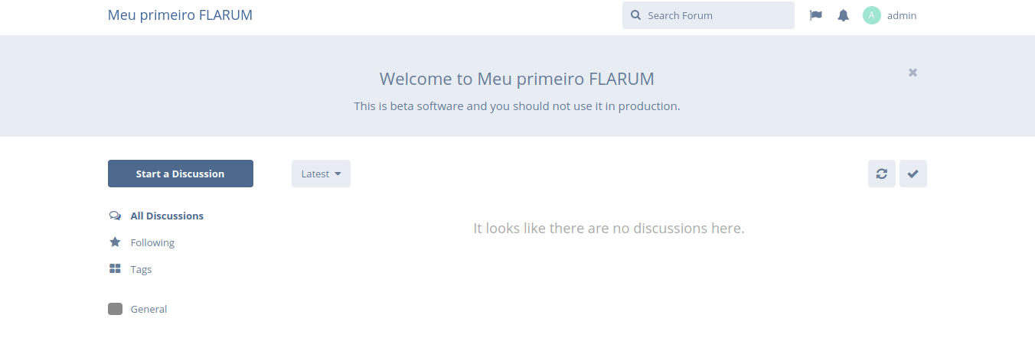
Task: Start a Discussion
Action: pyautogui.click(x=181, y=174)
